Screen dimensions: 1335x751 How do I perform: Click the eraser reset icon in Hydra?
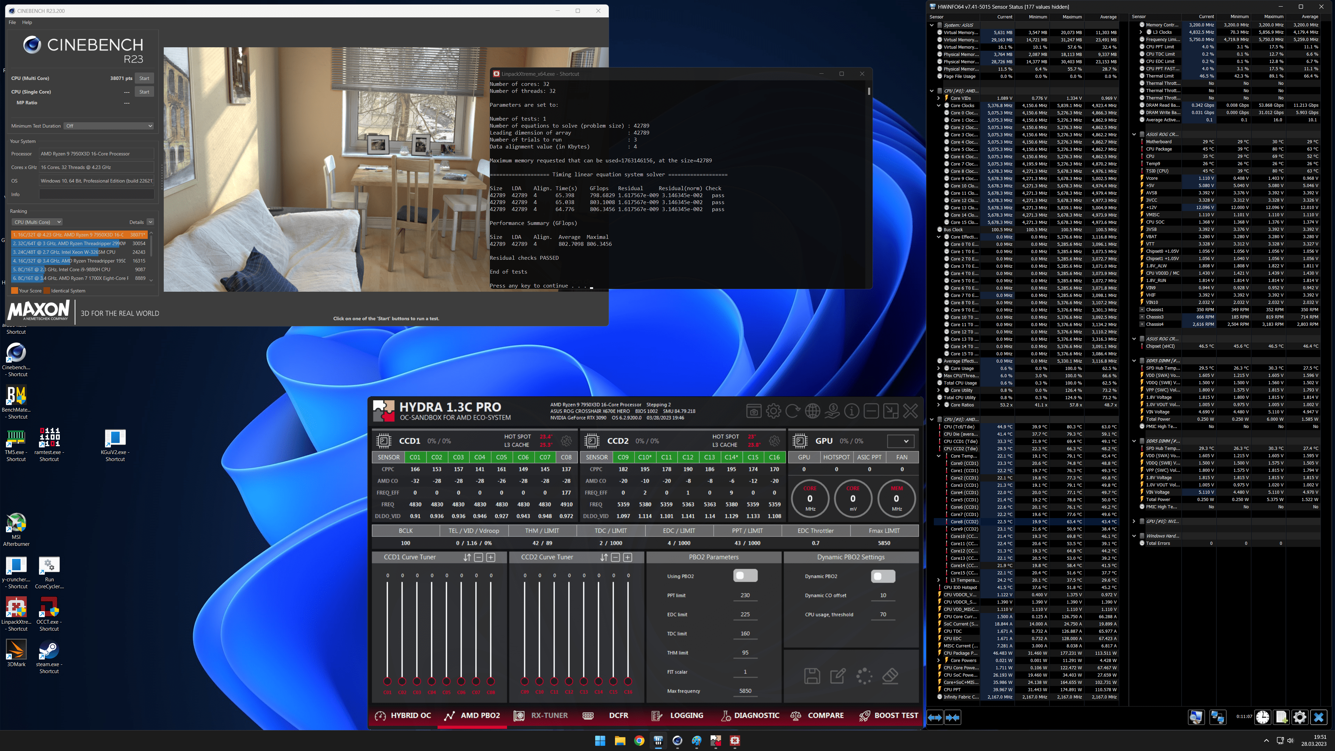pos(890,676)
